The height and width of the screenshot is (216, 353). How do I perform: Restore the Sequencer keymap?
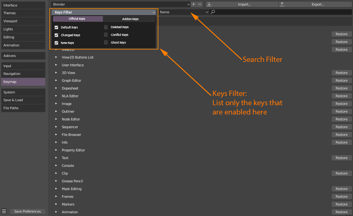pyautogui.click(x=342, y=127)
